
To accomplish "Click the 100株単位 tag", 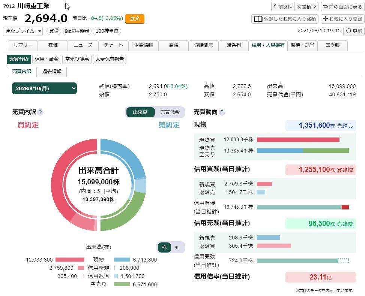I will (107, 31).
